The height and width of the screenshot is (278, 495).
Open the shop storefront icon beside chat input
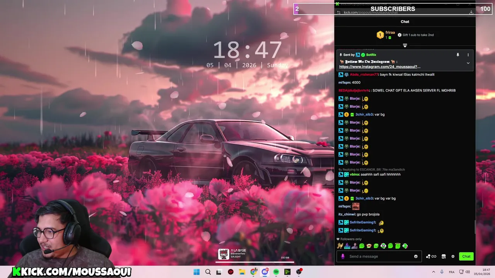pos(444,256)
